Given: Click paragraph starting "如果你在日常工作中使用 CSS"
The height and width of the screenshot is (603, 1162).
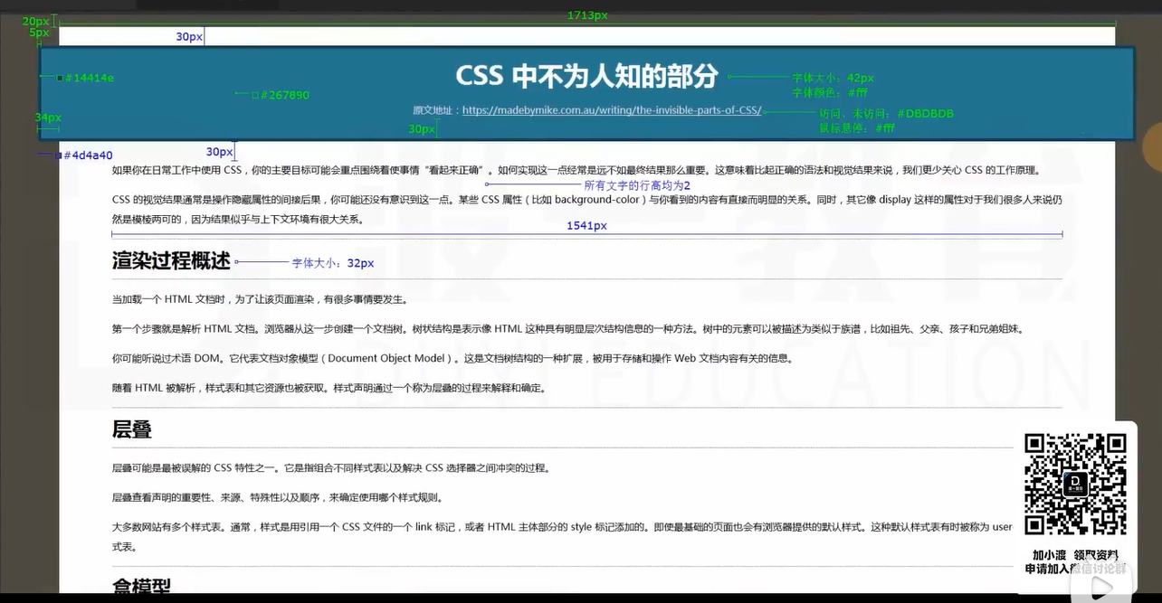Looking at the screenshot, I should pos(576,170).
